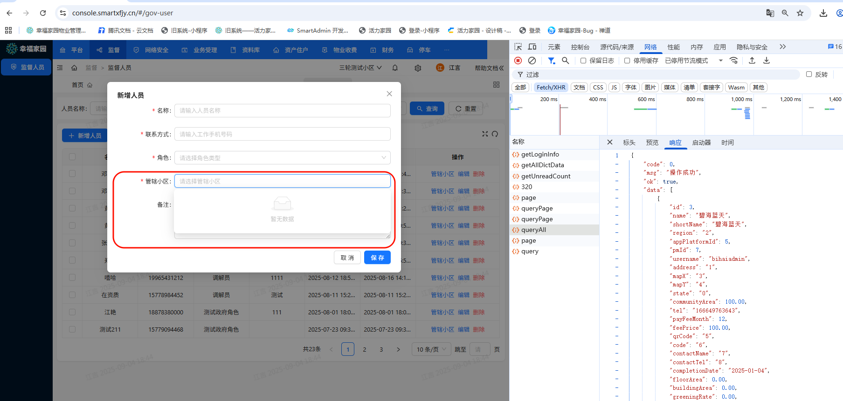Click the table refresh icon

point(495,134)
